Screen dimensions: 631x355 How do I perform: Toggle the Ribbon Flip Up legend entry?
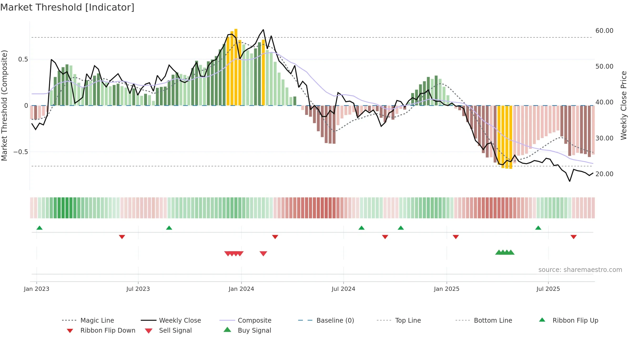tap(568, 320)
